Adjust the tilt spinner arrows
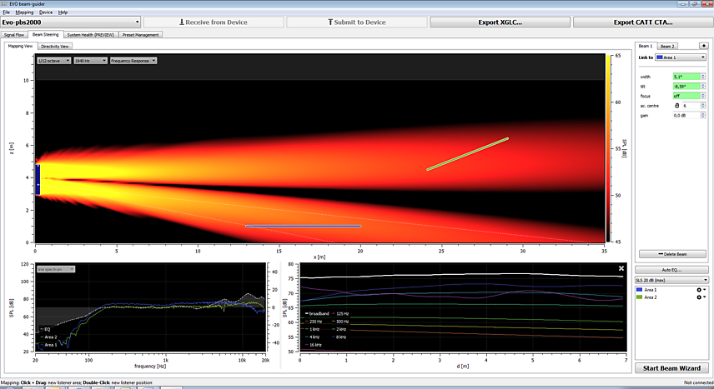Image resolution: width=714 pixels, height=389 pixels. point(703,86)
